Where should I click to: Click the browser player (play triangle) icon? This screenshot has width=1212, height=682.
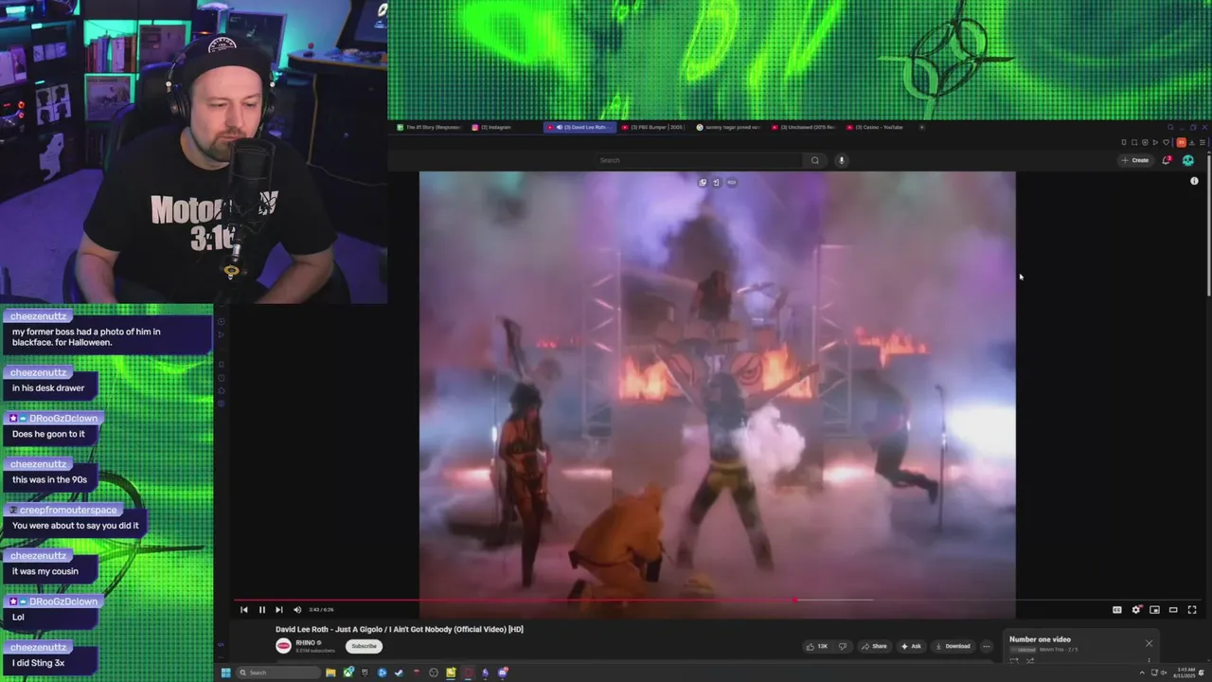[x=1155, y=142]
